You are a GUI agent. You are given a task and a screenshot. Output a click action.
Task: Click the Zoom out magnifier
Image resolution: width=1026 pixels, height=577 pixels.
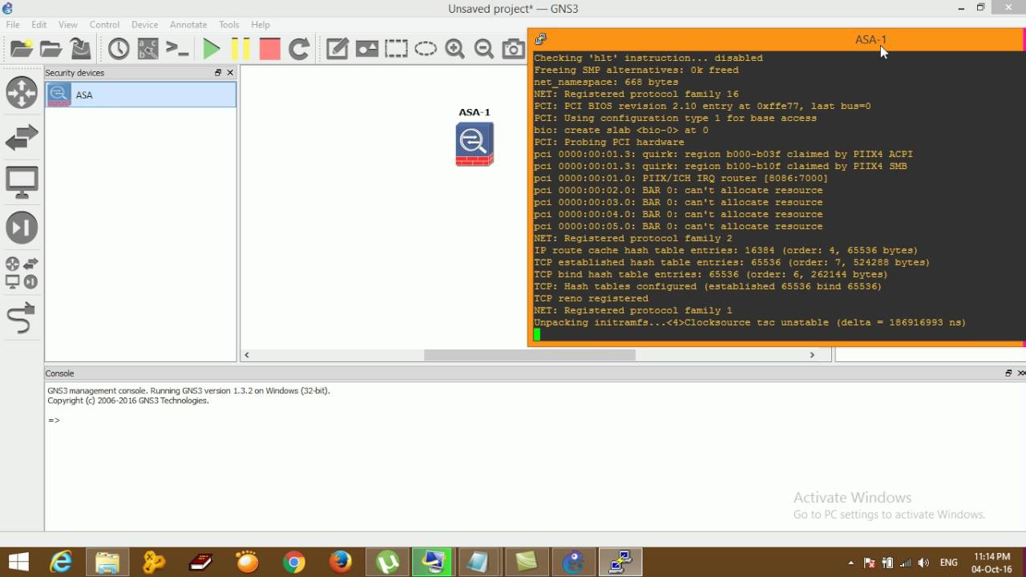pyautogui.click(x=484, y=49)
